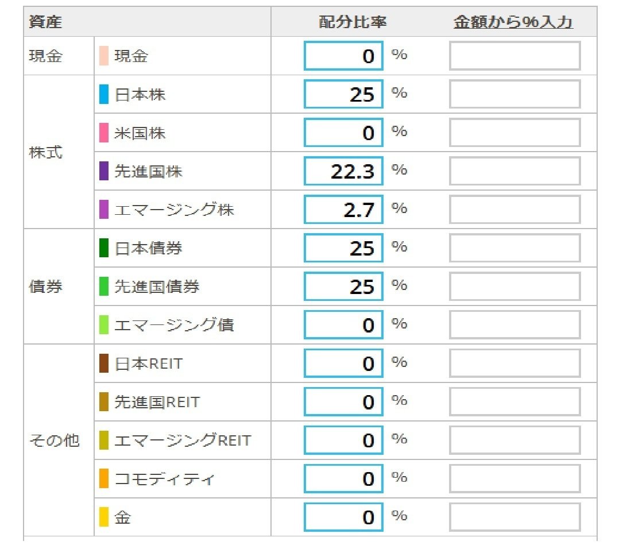Click the 日本REIT brown color swatch
627x549 pixels.
coord(104,363)
